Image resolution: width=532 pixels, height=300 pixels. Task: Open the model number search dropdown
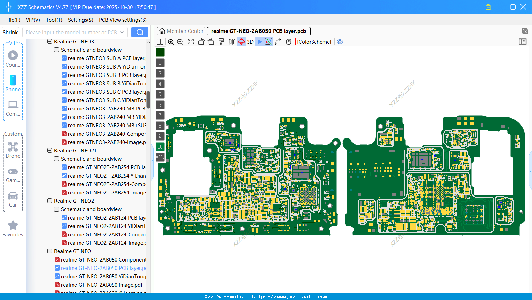tap(122, 33)
